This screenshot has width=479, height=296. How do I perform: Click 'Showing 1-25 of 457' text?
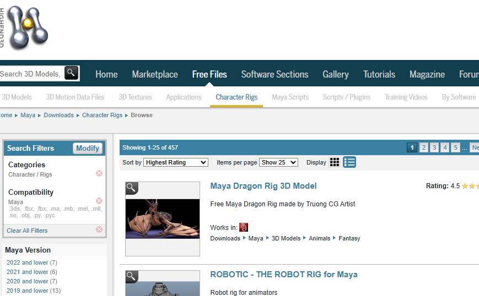click(150, 147)
